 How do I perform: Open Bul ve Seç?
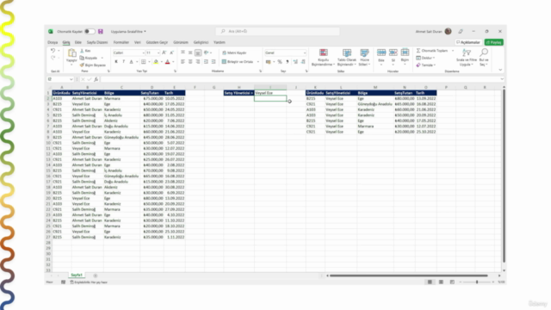(484, 58)
